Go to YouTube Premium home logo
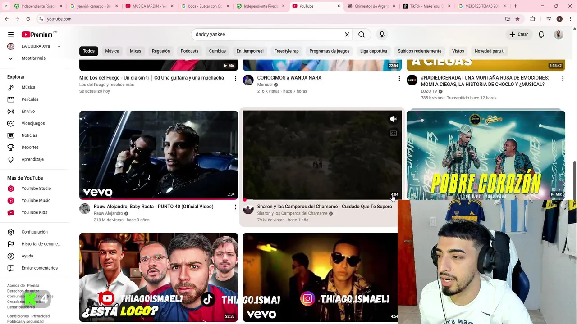577x324 pixels. [x=37, y=35]
